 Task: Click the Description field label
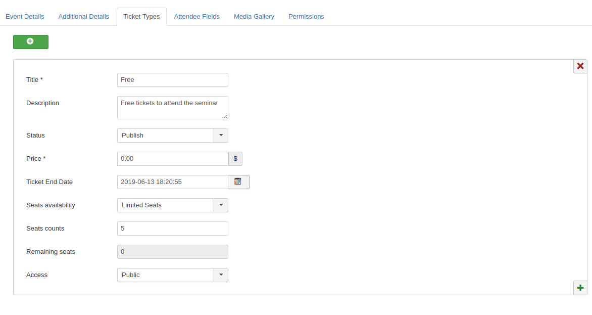(x=42, y=103)
